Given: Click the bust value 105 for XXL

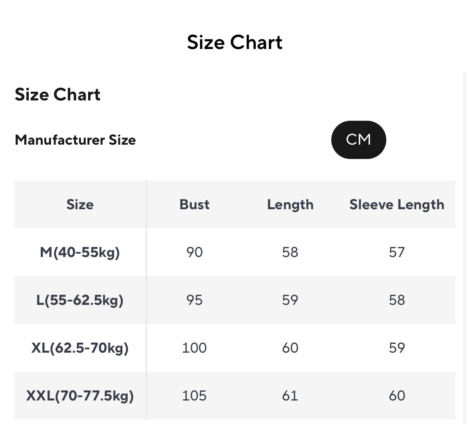Looking at the screenshot, I should pos(194,396).
